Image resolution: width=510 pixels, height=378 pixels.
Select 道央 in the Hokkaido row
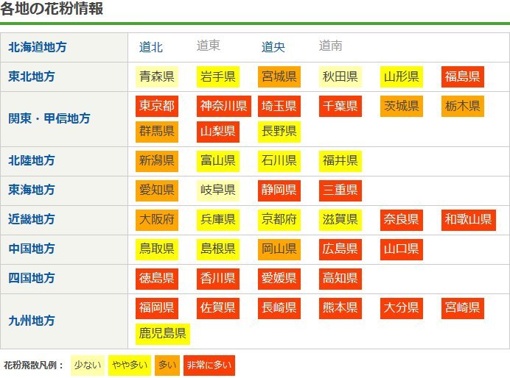(x=273, y=47)
